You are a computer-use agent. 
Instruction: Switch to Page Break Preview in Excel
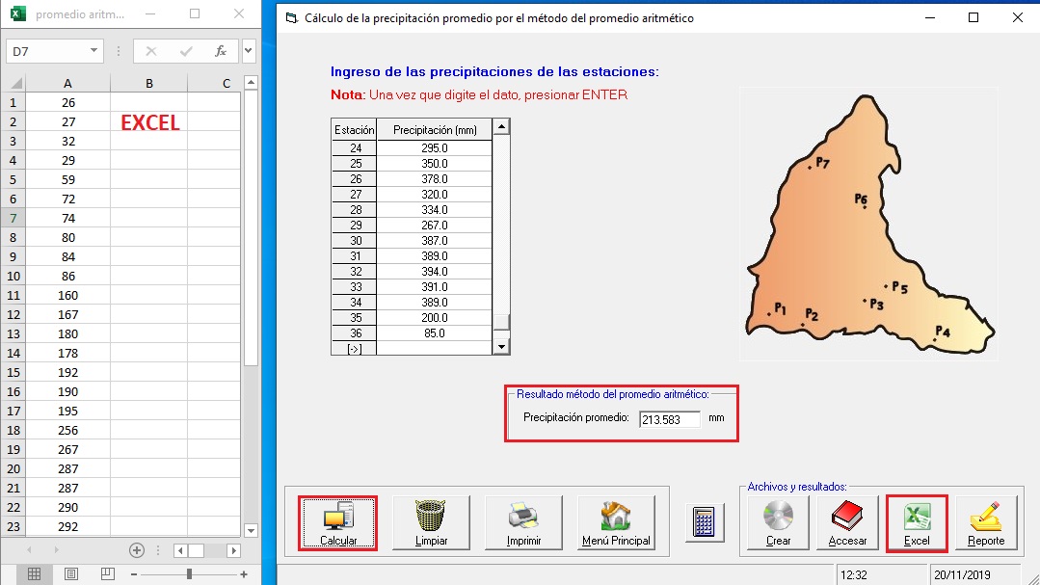point(107,573)
